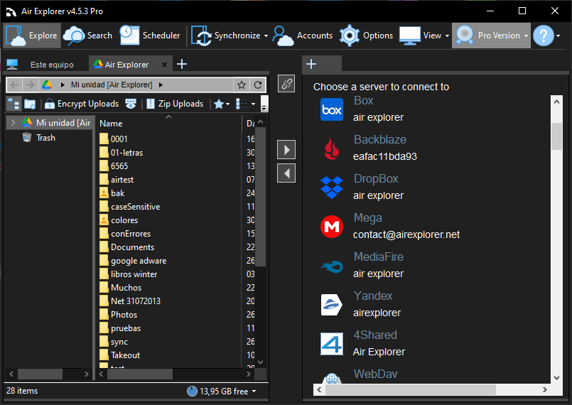The height and width of the screenshot is (405, 572).
Task: Add current folder to favorites star
Action: click(242, 85)
